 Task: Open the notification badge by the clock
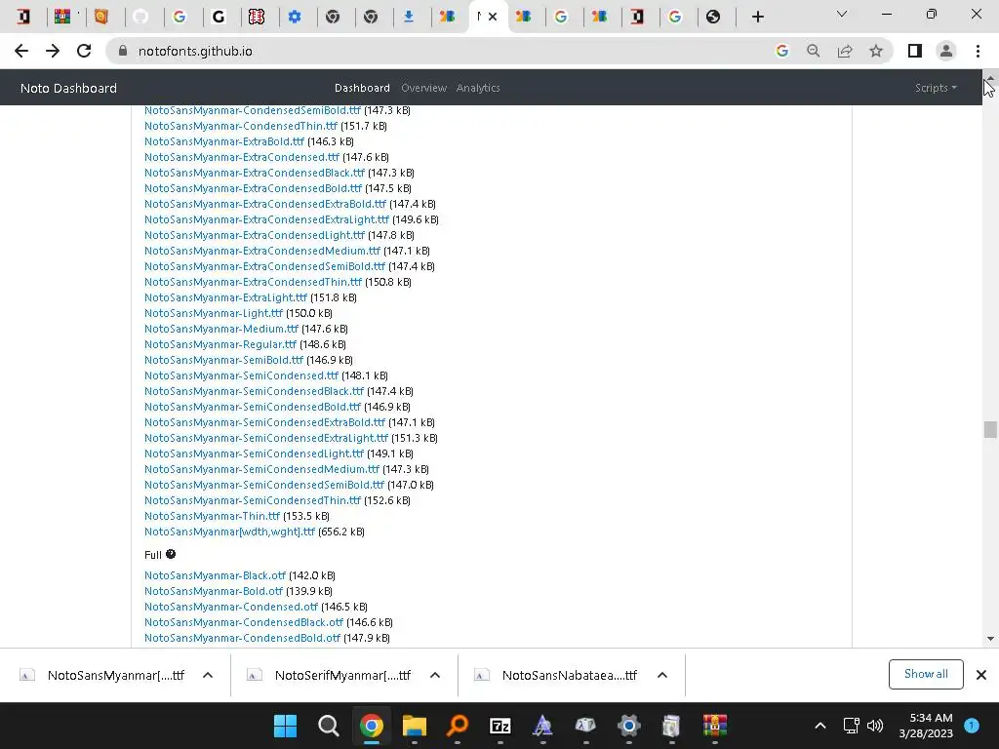point(972,725)
